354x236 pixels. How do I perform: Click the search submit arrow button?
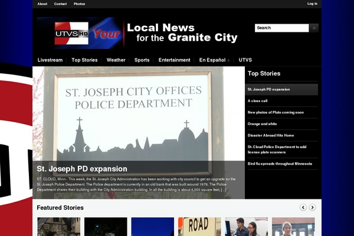click(x=314, y=28)
